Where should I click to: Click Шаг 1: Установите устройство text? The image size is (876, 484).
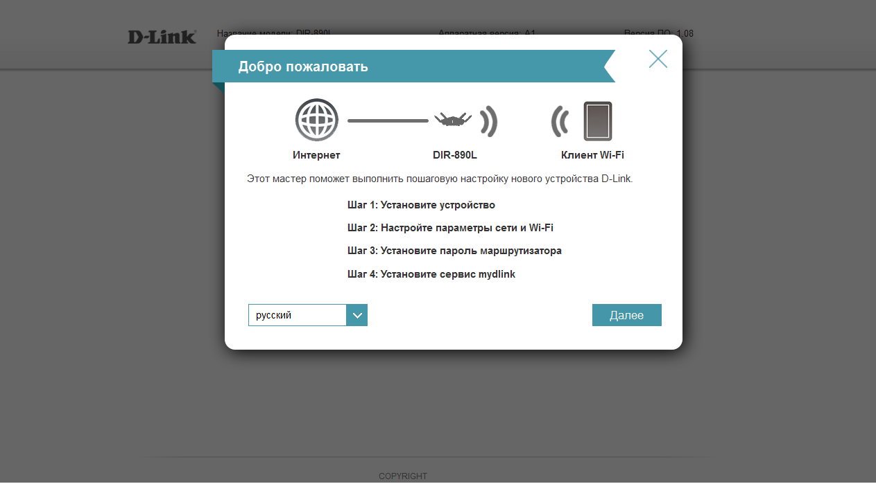click(421, 205)
